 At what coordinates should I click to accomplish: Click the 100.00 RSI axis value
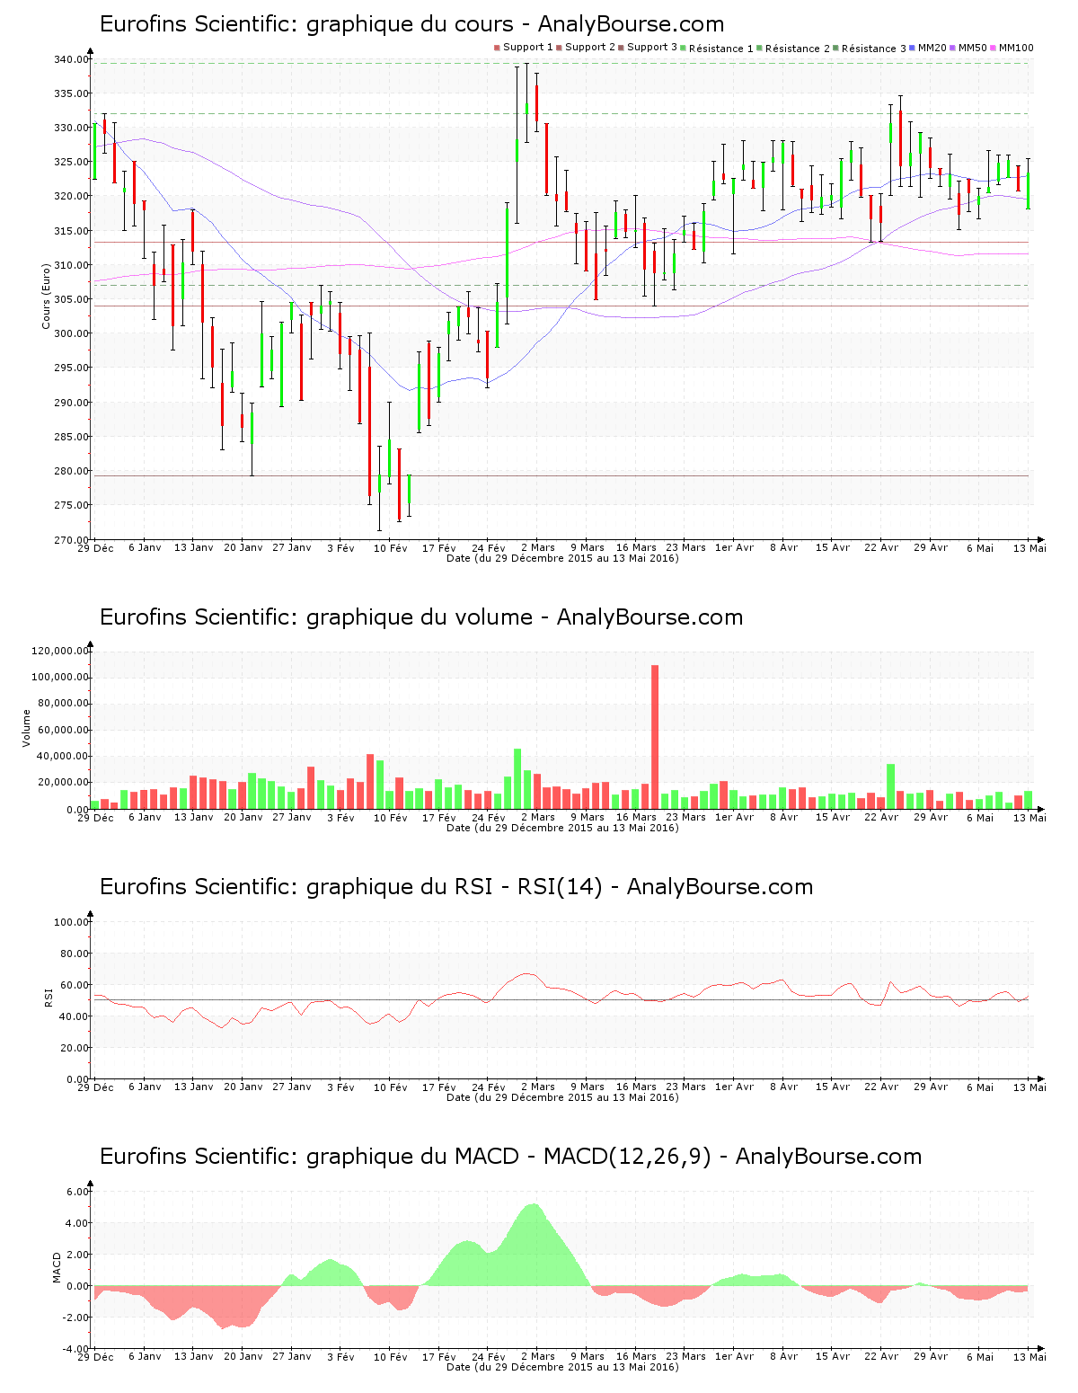tap(71, 922)
